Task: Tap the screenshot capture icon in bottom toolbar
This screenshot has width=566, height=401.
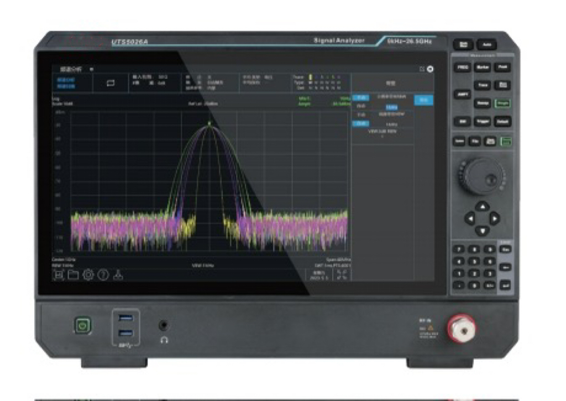Action: [58, 275]
